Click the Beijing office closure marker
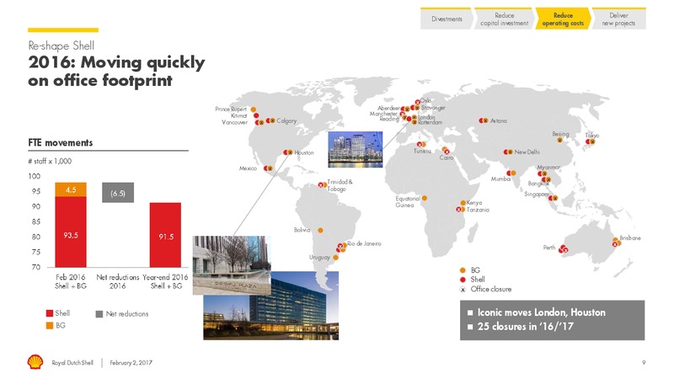 click(559, 140)
